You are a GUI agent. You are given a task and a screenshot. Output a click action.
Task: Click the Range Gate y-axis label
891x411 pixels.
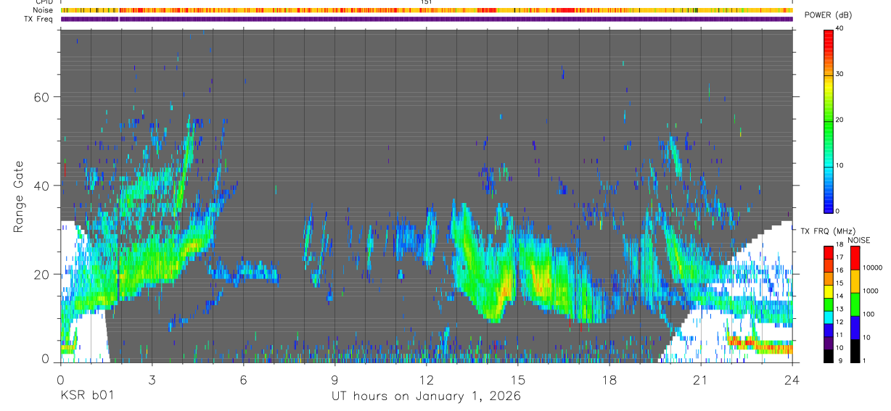[20, 196]
